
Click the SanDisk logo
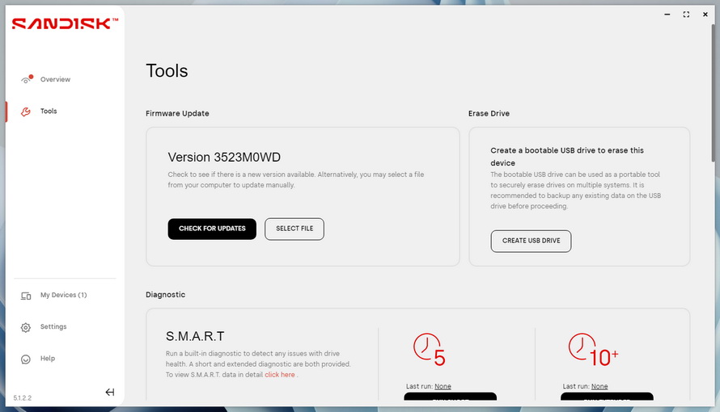click(65, 24)
